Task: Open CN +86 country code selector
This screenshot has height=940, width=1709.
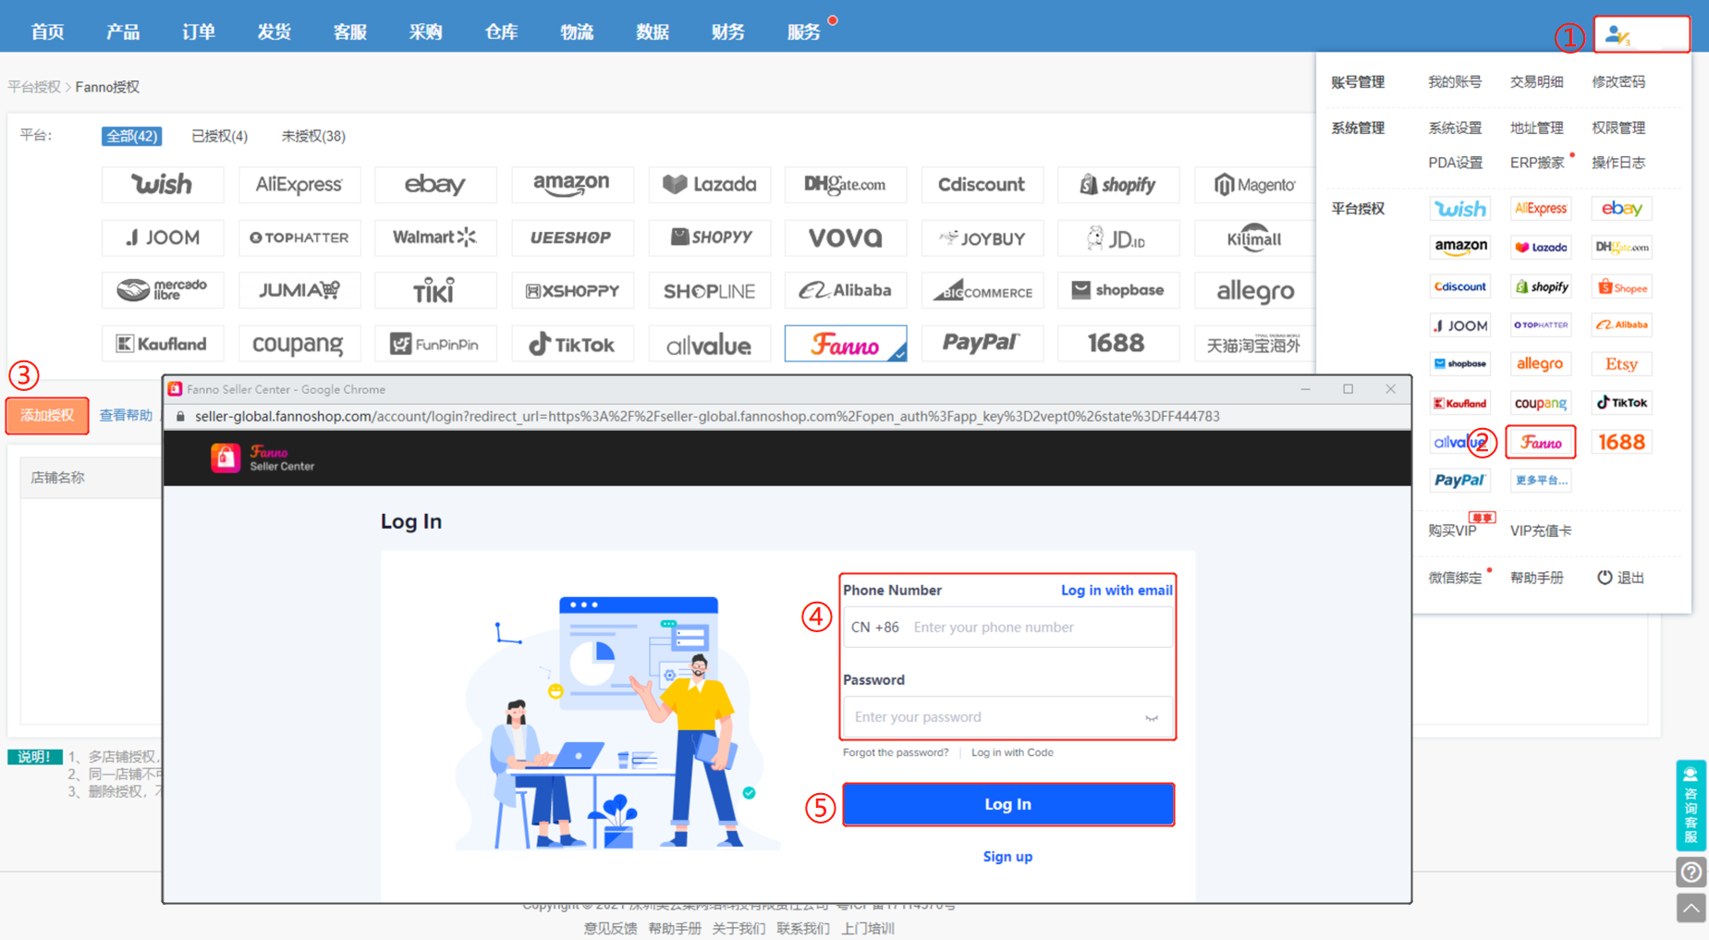Action: coord(875,628)
